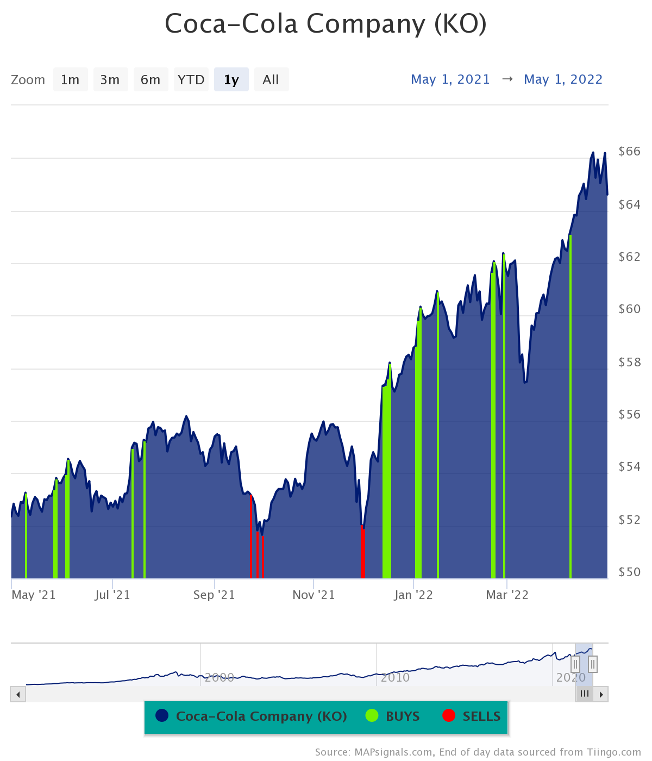The height and width of the screenshot is (761, 652).
Task: Show All data zoom range
Action: [x=271, y=80]
